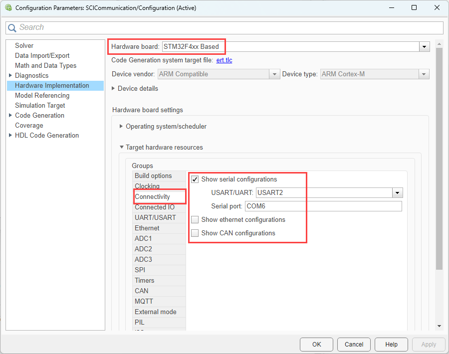Select the Timers group
This screenshot has width=449, height=354.
(159, 280)
